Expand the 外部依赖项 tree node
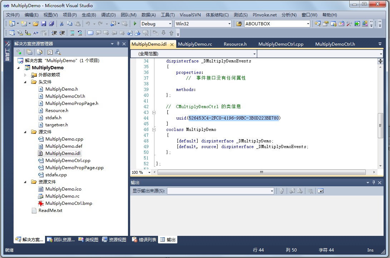The width and height of the screenshot is (390, 258). (25, 75)
